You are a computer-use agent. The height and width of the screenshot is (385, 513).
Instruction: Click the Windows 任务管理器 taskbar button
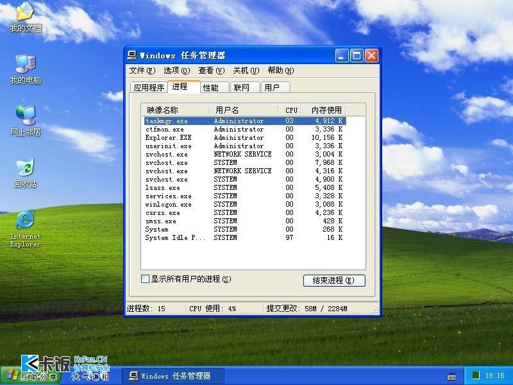pos(173,376)
